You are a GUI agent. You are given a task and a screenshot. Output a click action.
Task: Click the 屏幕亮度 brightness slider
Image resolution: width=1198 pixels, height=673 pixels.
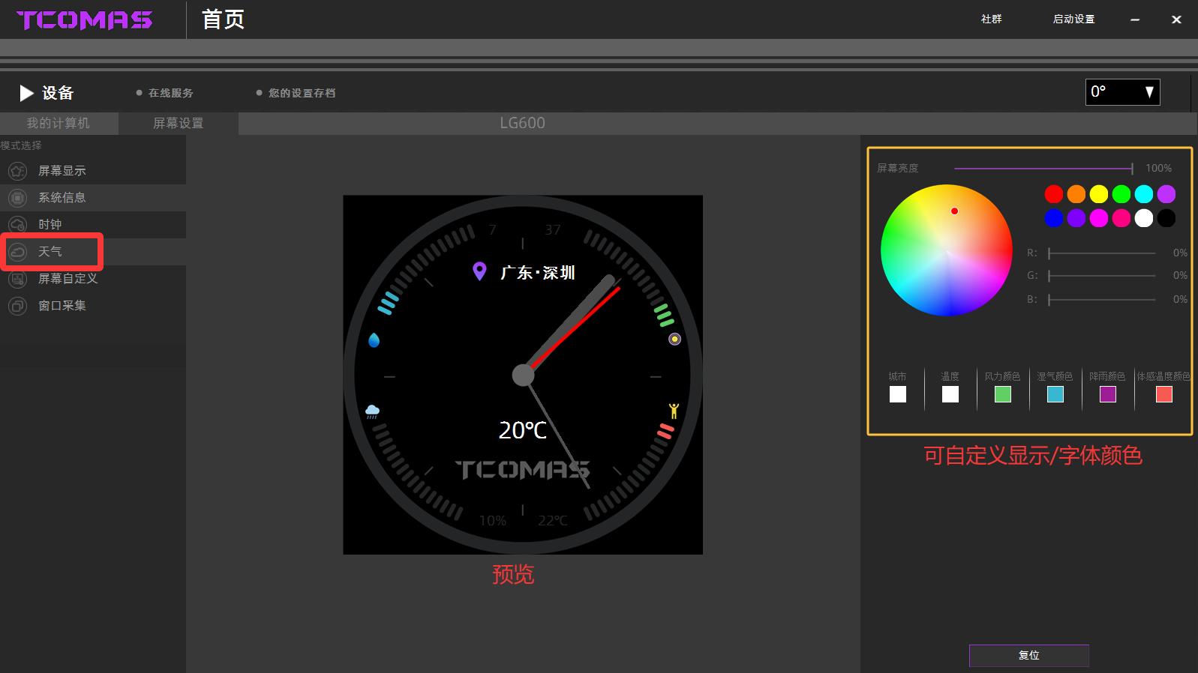(1043, 169)
